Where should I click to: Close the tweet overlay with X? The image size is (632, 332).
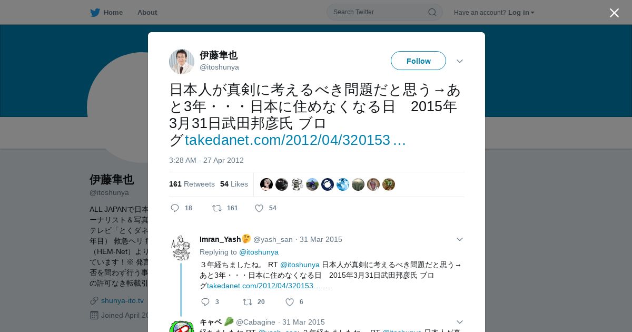(x=614, y=13)
